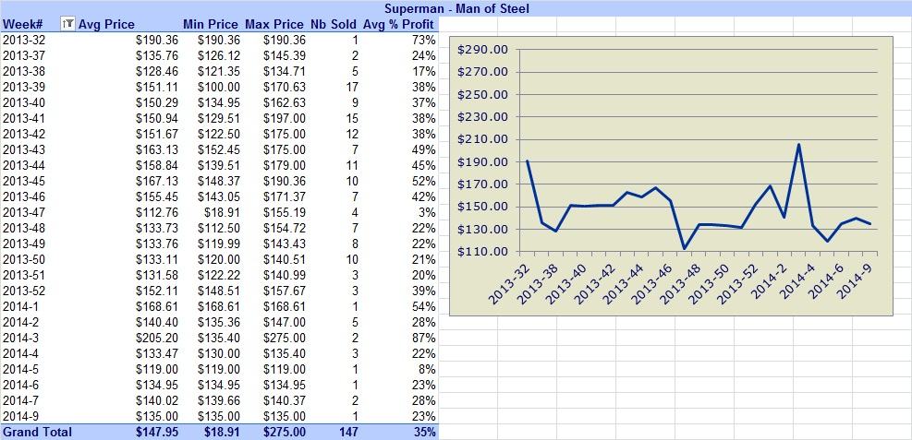Select the Superman - Man of Steel title
This screenshot has width=912, height=440.
456,8
